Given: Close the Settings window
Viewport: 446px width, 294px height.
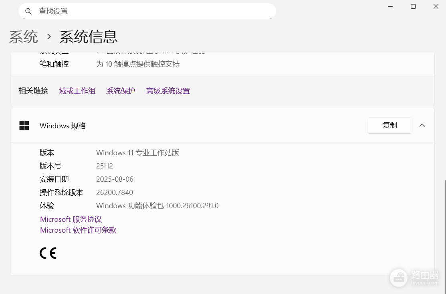Looking at the screenshot, I should pyautogui.click(x=436, y=6).
